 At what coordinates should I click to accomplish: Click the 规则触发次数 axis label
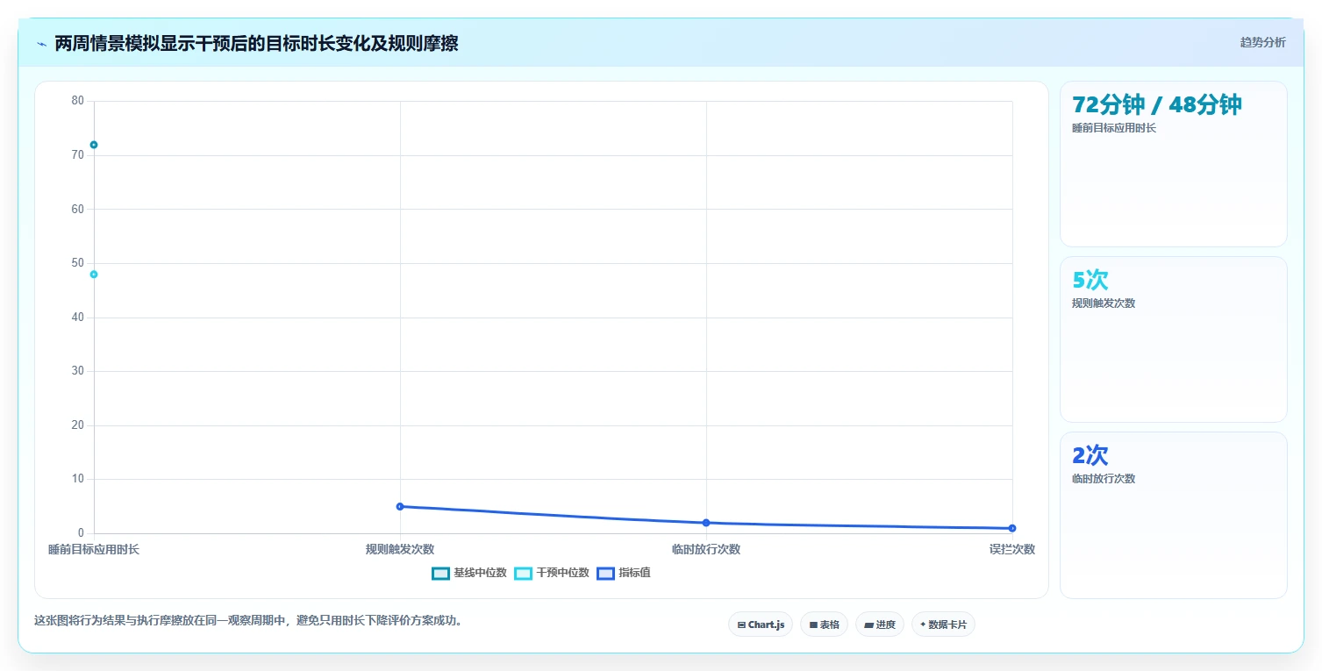click(x=400, y=549)
